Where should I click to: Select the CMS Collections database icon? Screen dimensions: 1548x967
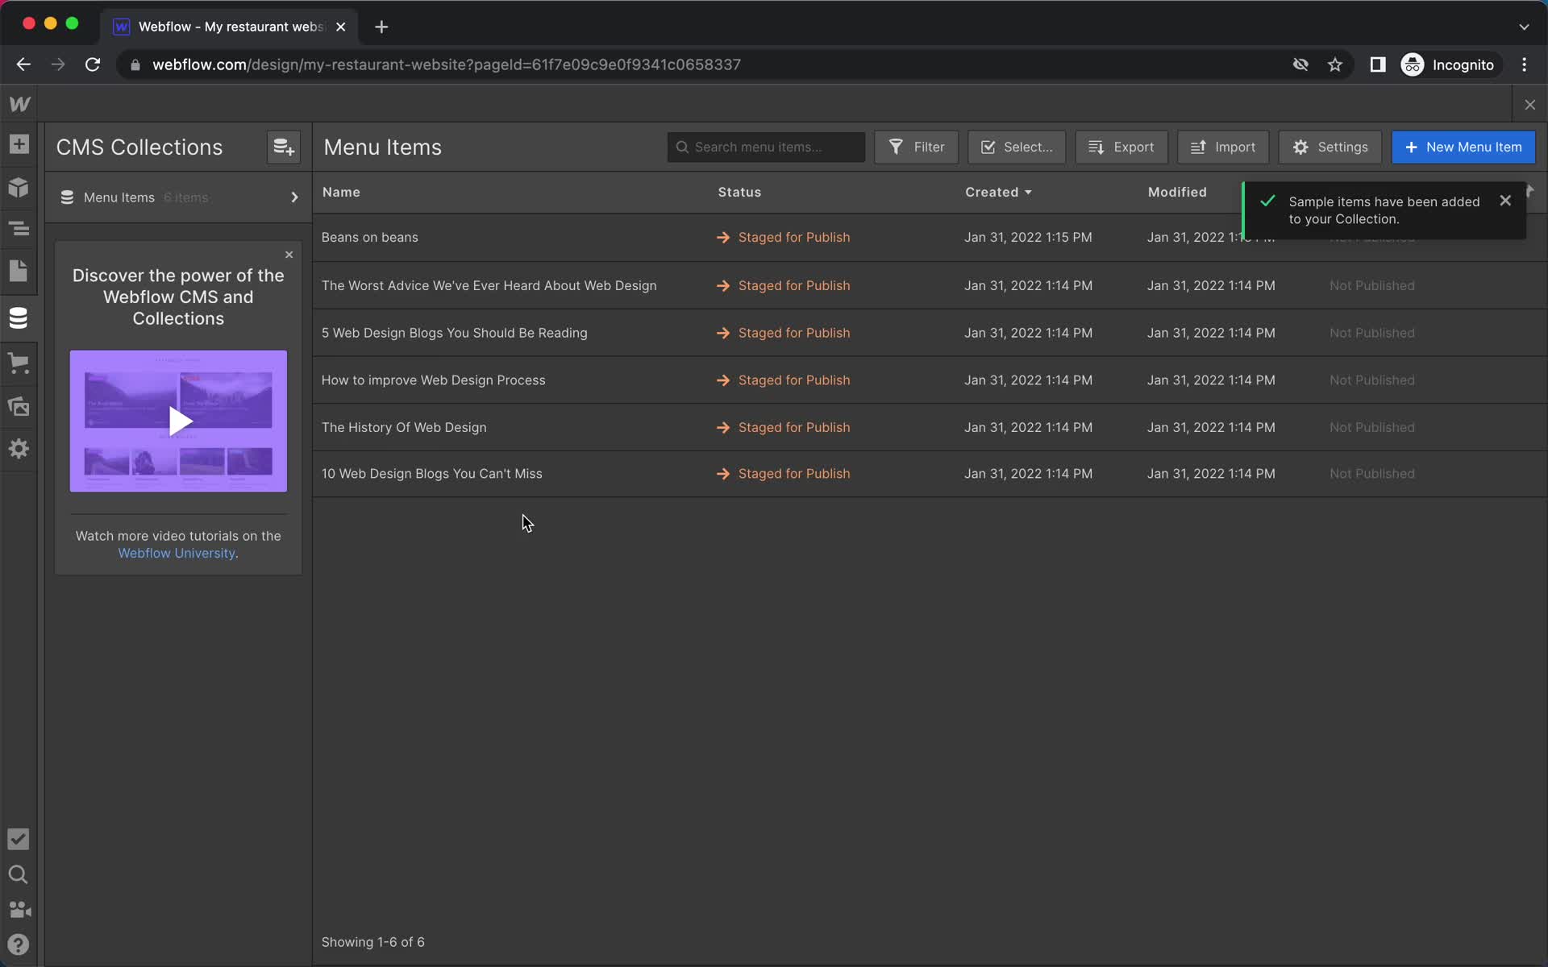[19, 317]
